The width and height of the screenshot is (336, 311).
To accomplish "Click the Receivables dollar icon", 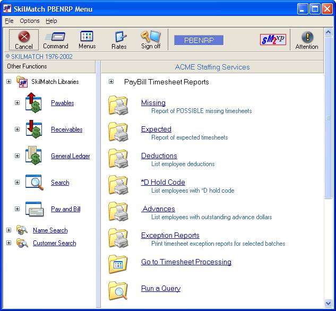I will pyautogui.click(x=33, y=129).
